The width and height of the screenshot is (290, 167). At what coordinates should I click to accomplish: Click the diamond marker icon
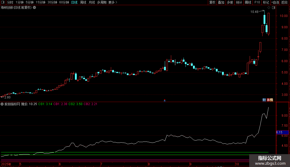coord(269,8)
